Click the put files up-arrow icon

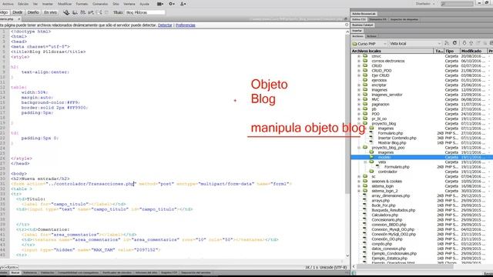pos(471,43)
